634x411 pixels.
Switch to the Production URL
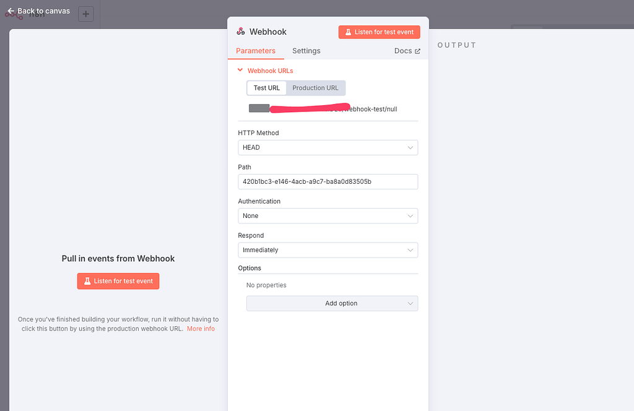[x=315, y=87]
